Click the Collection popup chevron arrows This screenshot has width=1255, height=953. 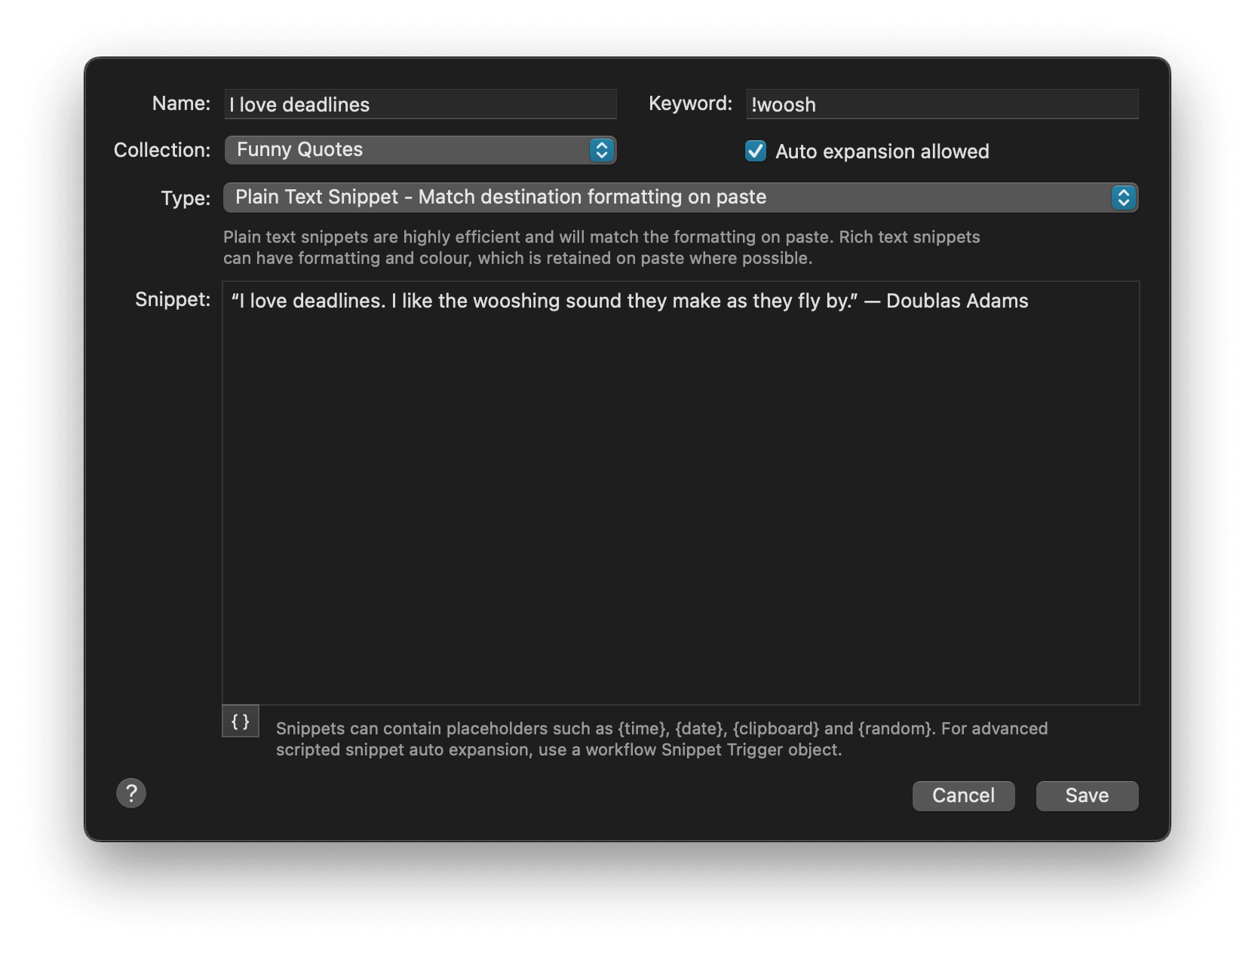[x=601, y=150]
